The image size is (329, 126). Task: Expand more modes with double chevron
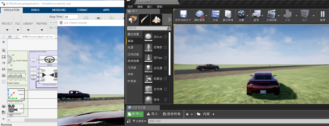pyautogui.click(x=169, y=19)
